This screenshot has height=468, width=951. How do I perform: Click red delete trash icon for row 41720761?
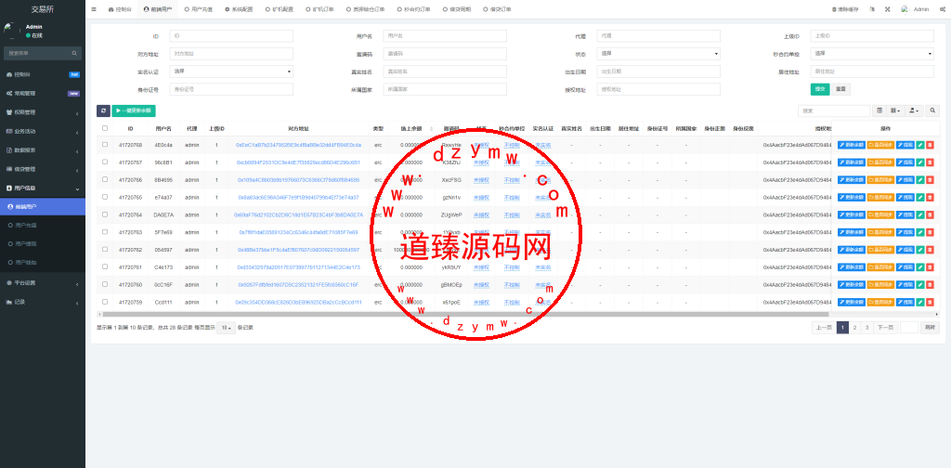(x=930, y=267)
